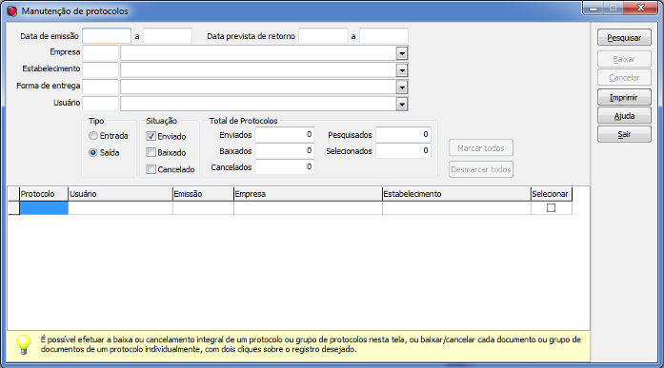Click the Selecionar column header
The width and height of the screenshot is (664, 368).
tap(552, 194)
